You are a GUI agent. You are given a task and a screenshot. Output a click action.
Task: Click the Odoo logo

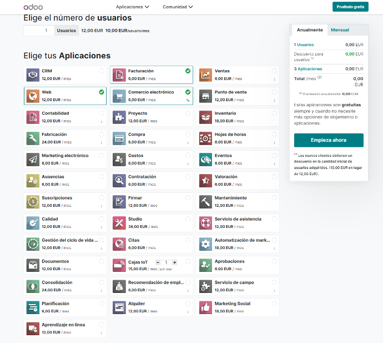(x=33, y=7)
